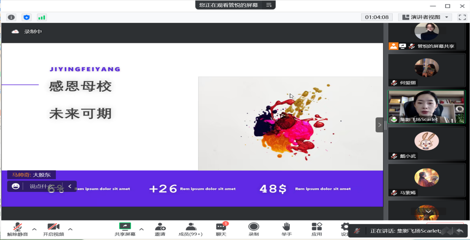The width and height of the screenshot is (470, 240).
Task: Expand video options arrow beside 开启视频
Action: 70,229
